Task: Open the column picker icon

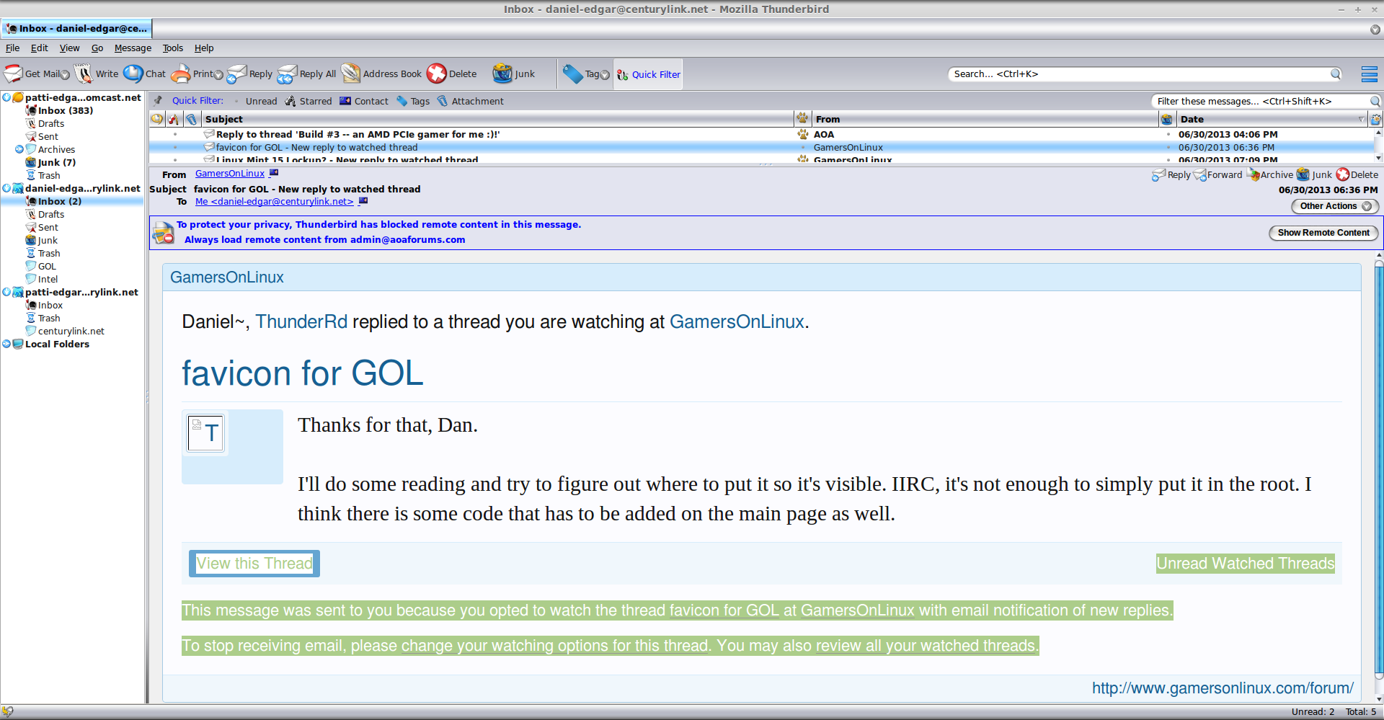Action: tap(1376, 119)
